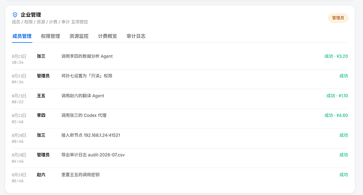
Task: Click the 企业管理 title heading
Action: (x=31, y=15)
